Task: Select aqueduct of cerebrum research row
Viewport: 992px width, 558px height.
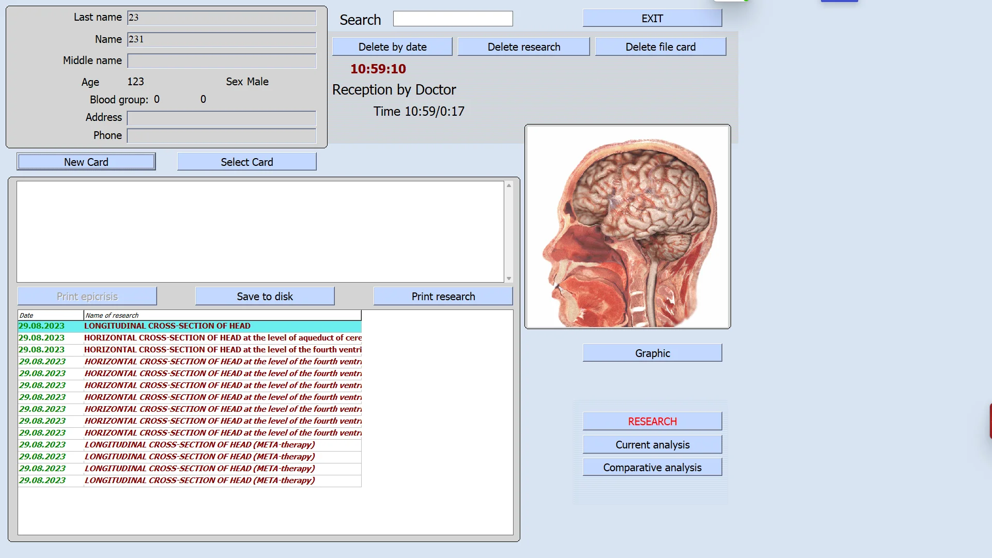Action: 222,338
